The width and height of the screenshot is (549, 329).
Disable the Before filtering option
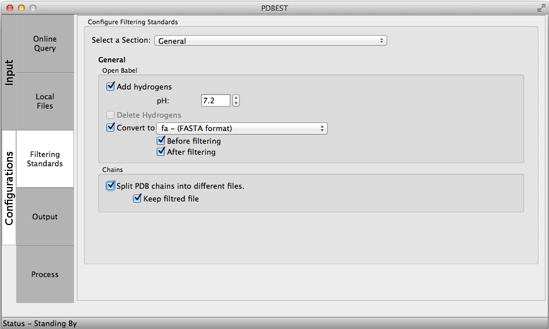tap(161, 141)
